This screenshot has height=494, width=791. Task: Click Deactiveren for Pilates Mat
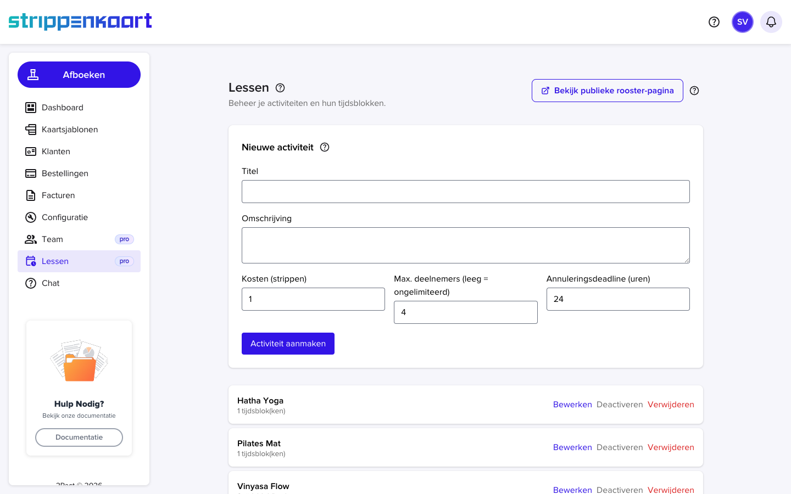(620, 447)
